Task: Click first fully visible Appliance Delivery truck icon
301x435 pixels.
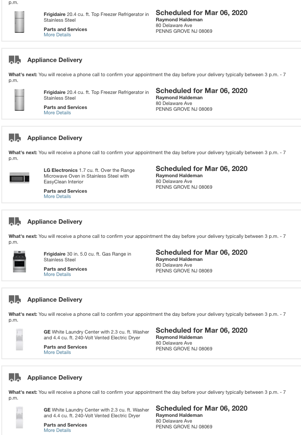Action: coord(15,60)
